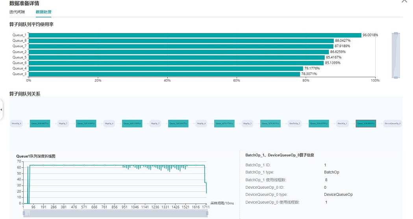Click the Queue_8 bar showing 88.0427%

(x=181, y=41)
